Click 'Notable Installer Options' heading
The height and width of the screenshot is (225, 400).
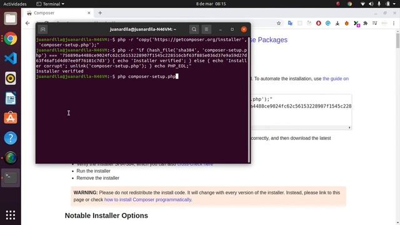click(x=106, y=216)
